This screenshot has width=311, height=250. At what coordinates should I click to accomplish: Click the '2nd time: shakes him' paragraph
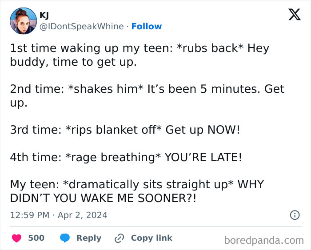click(147, 96)
